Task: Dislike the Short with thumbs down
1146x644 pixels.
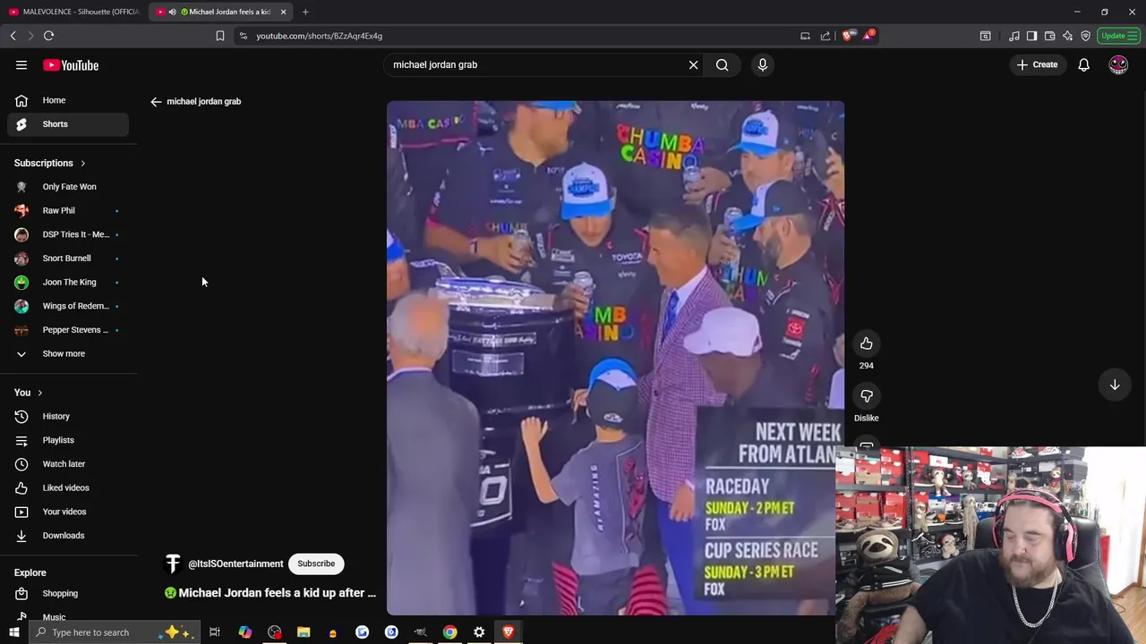Action: 866,396
